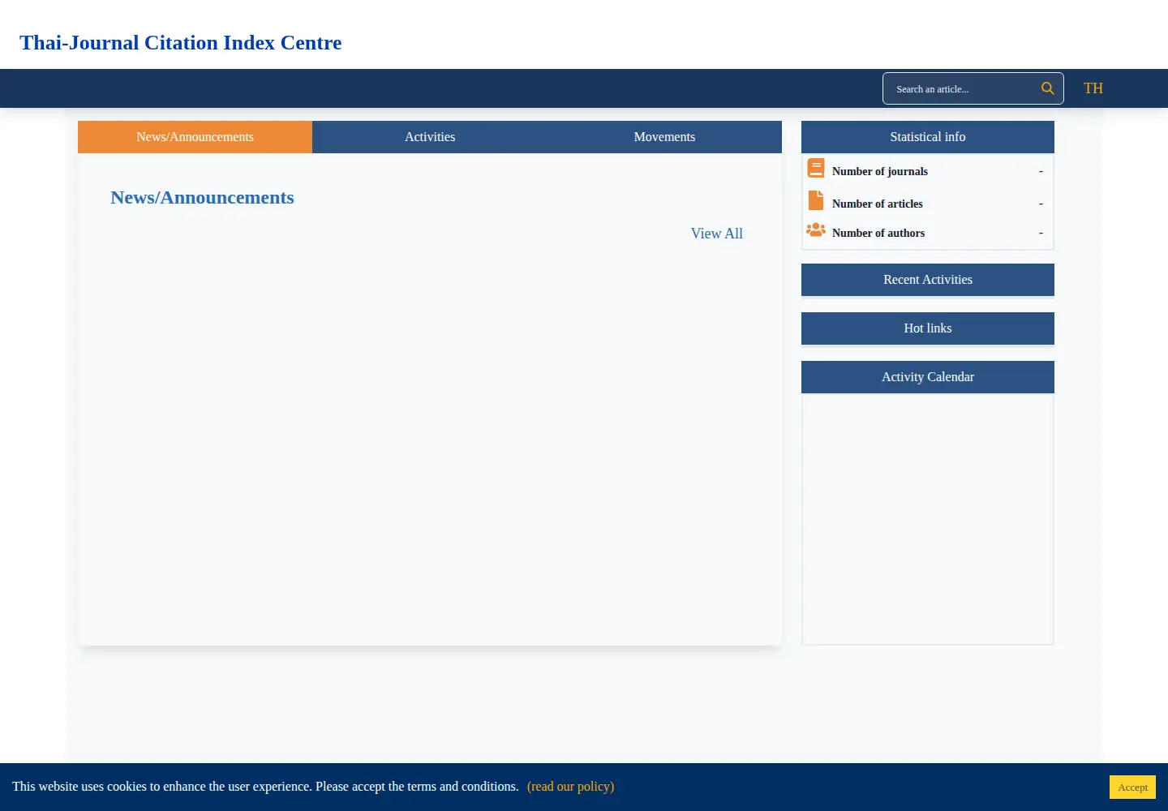Image resolution: width=1168 pixels, height=811 pixels.
Task: Switch to the Movements tab
Action: (x=664, y=137)
